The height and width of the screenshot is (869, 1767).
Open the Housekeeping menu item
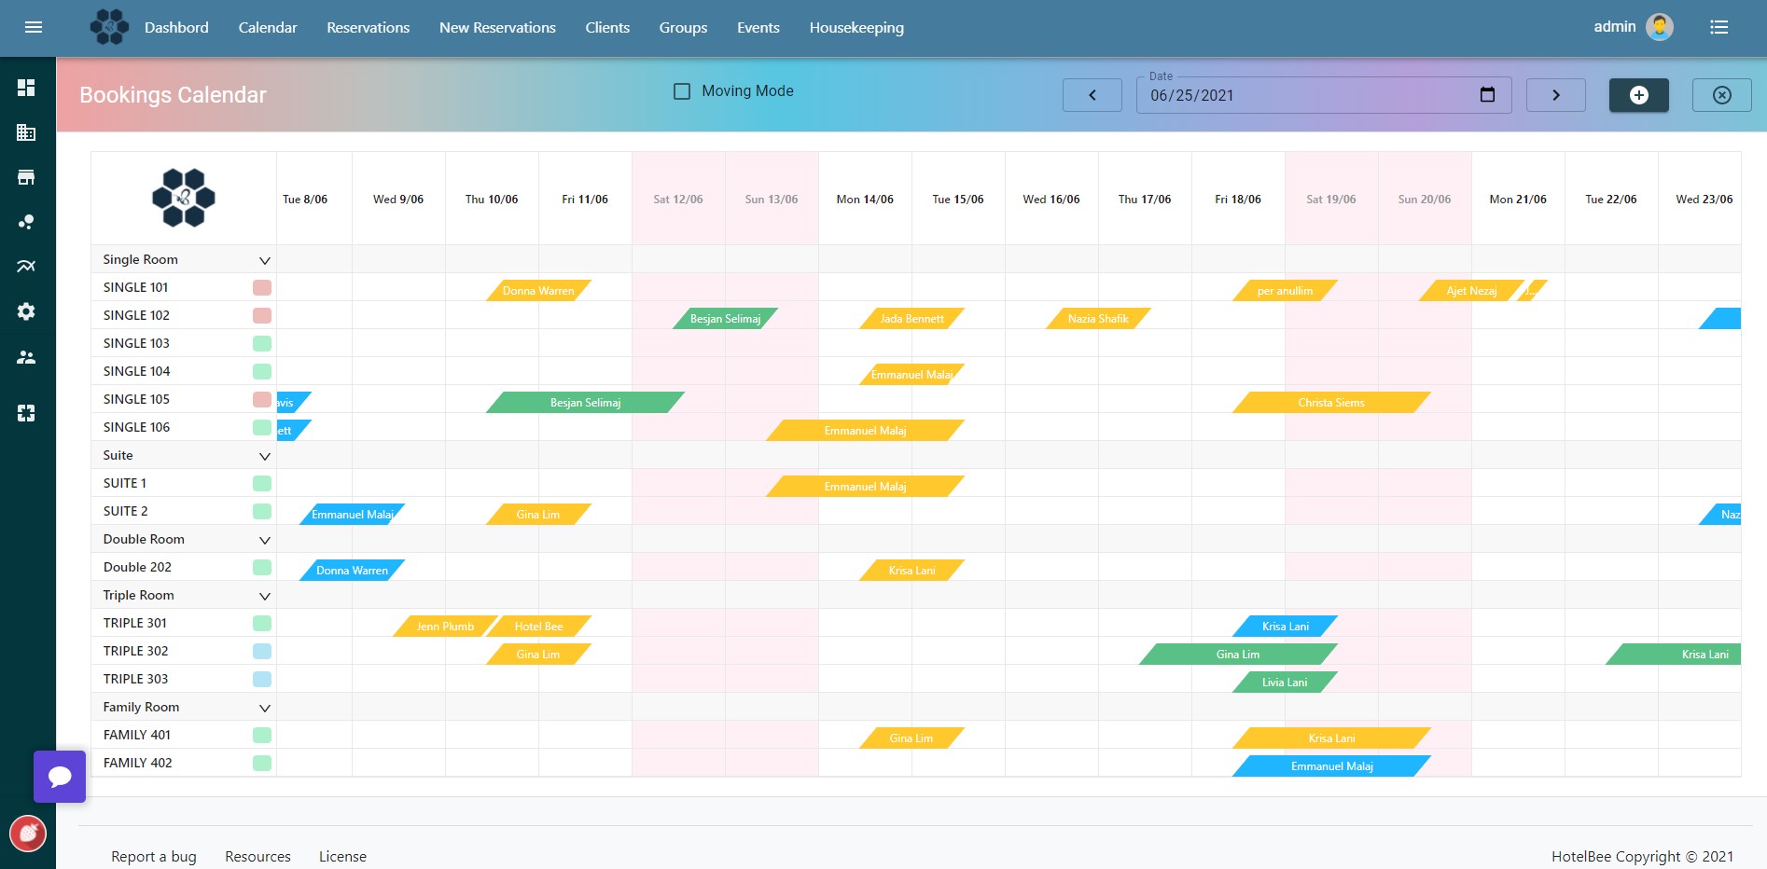coord(856,27)
